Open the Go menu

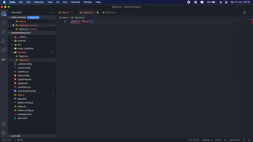58,2
